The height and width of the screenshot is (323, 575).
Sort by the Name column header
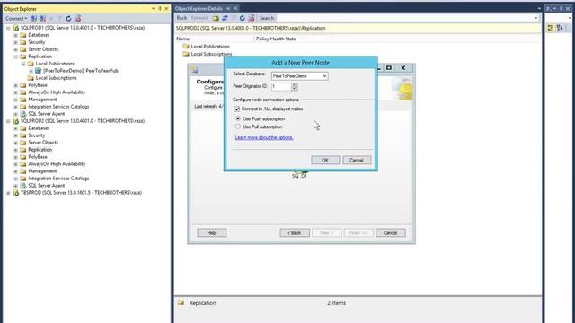215,39
